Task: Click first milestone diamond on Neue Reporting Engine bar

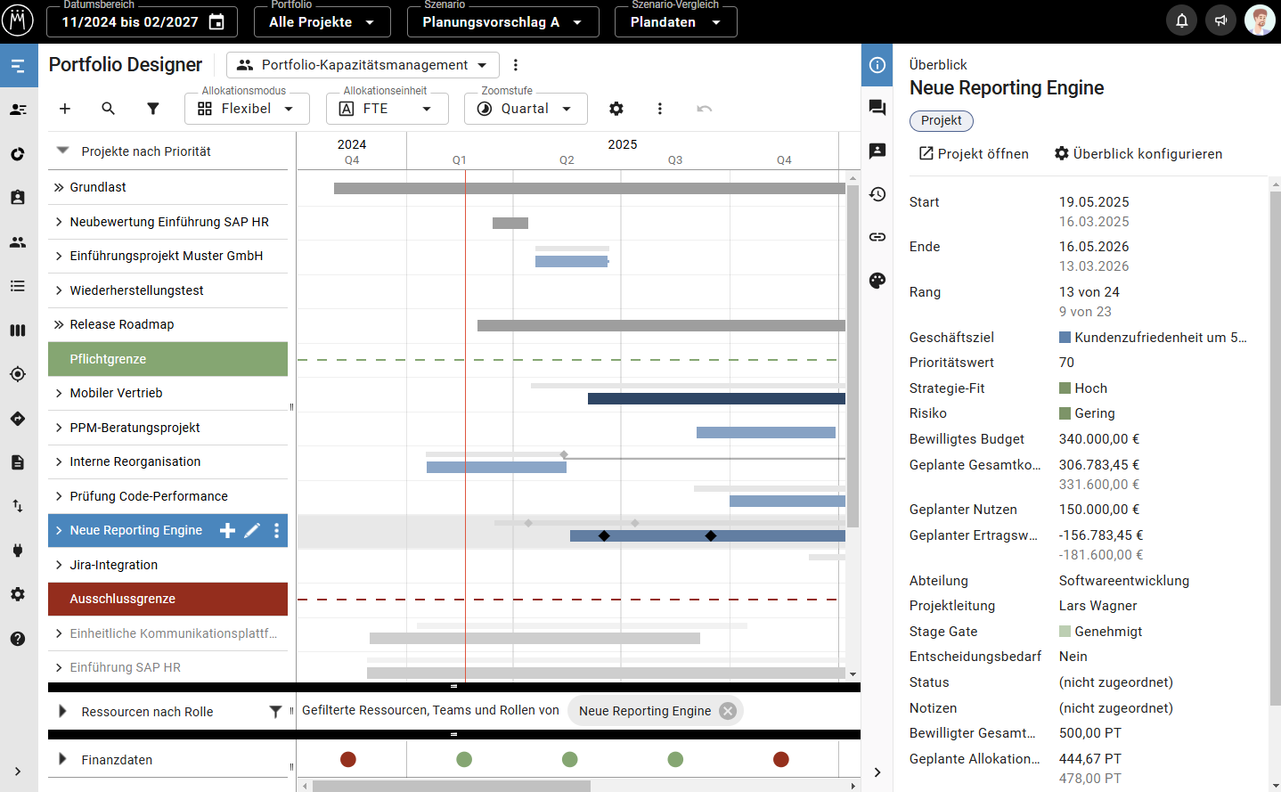Action: click(x=604, y=535)
